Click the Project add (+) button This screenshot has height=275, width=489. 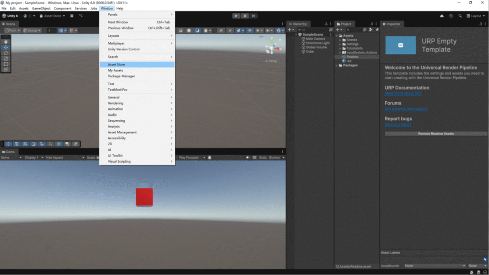[339, 30]
